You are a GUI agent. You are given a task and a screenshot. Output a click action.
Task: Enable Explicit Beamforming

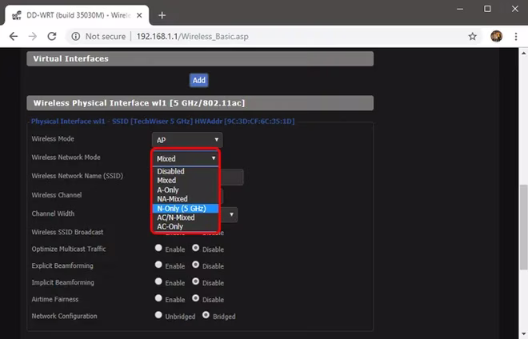[x=158, y=265]
